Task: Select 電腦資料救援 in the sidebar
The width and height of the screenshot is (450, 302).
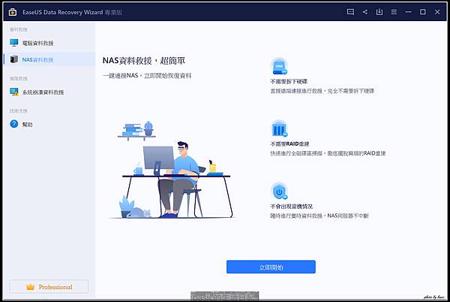Action: 49,43
